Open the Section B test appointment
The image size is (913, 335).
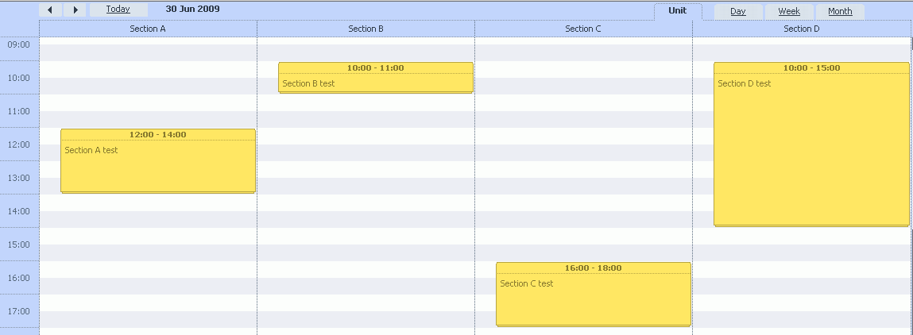click(375, 83)
